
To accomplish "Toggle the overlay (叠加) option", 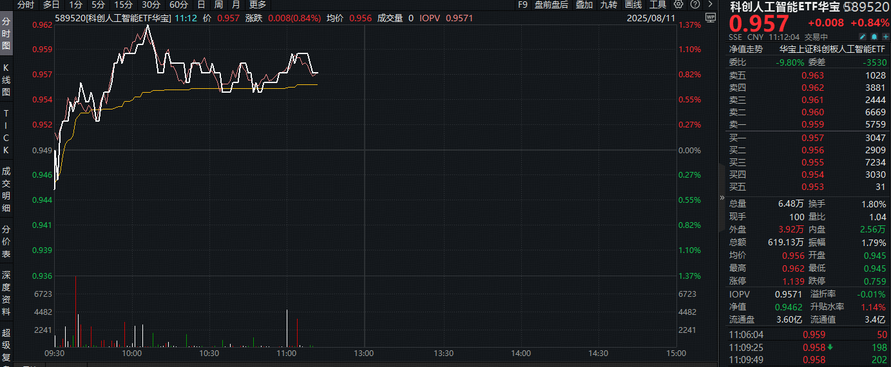I will [584, 5].
